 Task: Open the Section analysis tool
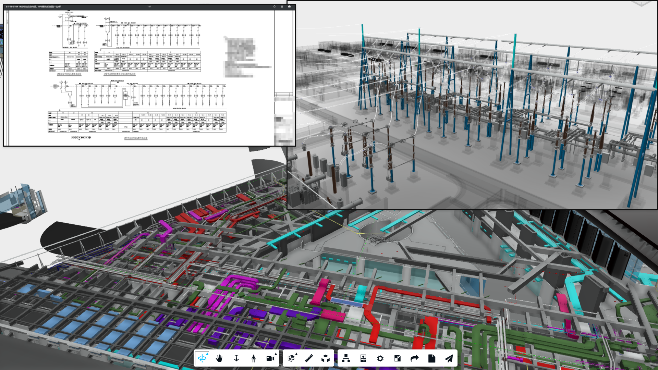pos(291,358)
